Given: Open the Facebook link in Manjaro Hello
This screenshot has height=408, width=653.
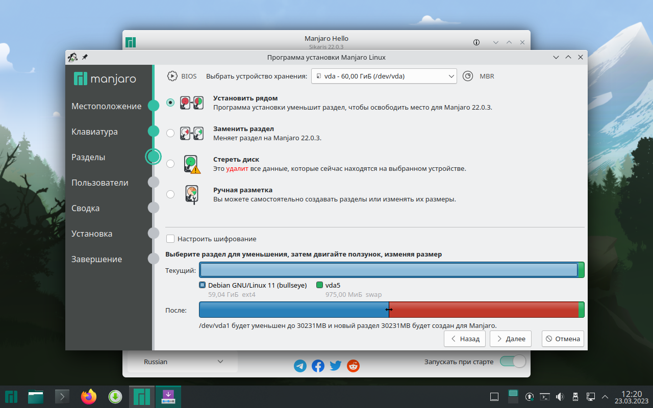Looking at the screenshot, I should point(318,366).
